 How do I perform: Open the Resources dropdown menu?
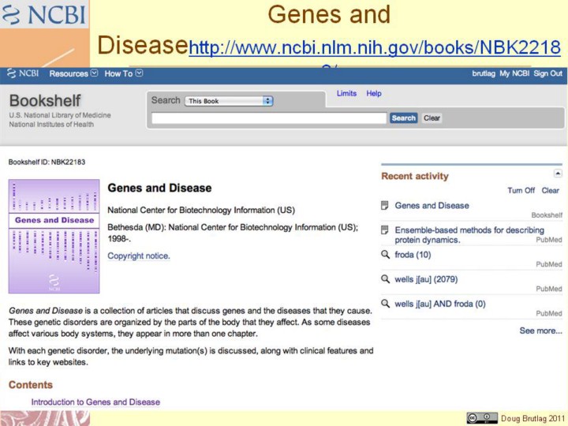tap(73, 73)
